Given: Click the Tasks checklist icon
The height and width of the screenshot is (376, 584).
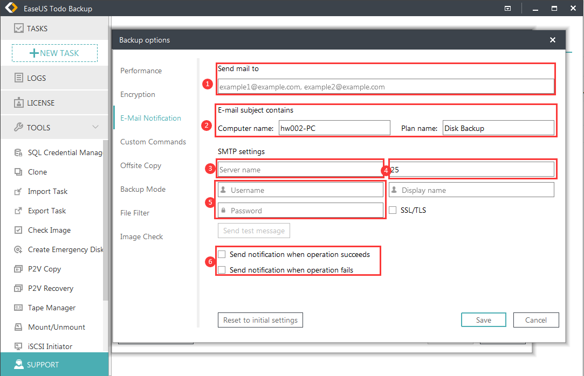Looking at the screenshot, I should click(x=19, y=28).
